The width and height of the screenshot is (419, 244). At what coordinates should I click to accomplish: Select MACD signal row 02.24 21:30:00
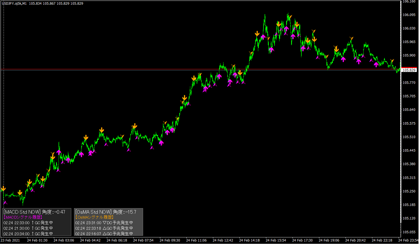click(x=28, y=228)
